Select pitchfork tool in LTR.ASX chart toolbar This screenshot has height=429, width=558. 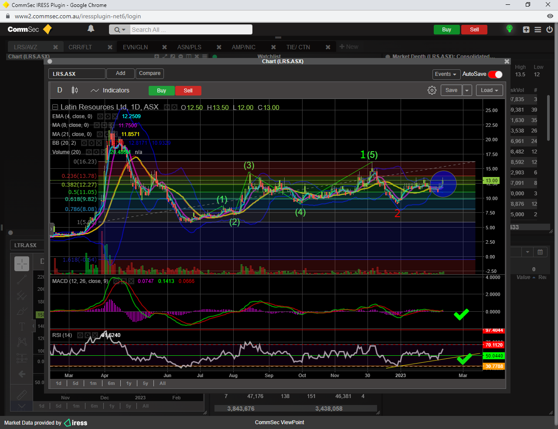(x=22, y=296)
